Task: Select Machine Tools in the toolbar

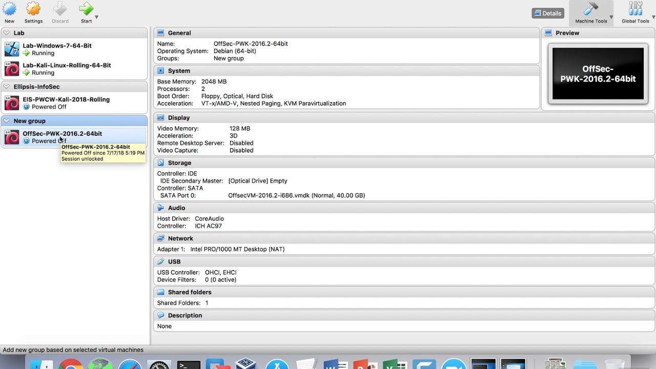Action: 591,13
